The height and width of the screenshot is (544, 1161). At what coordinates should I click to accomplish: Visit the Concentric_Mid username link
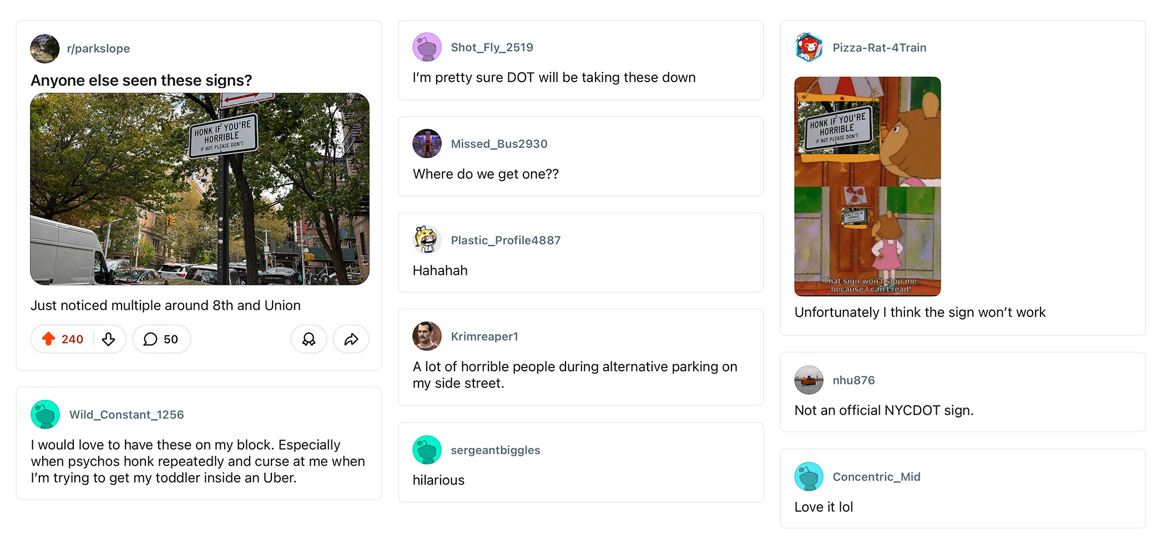pyautogui.click(x=876, y=477)
